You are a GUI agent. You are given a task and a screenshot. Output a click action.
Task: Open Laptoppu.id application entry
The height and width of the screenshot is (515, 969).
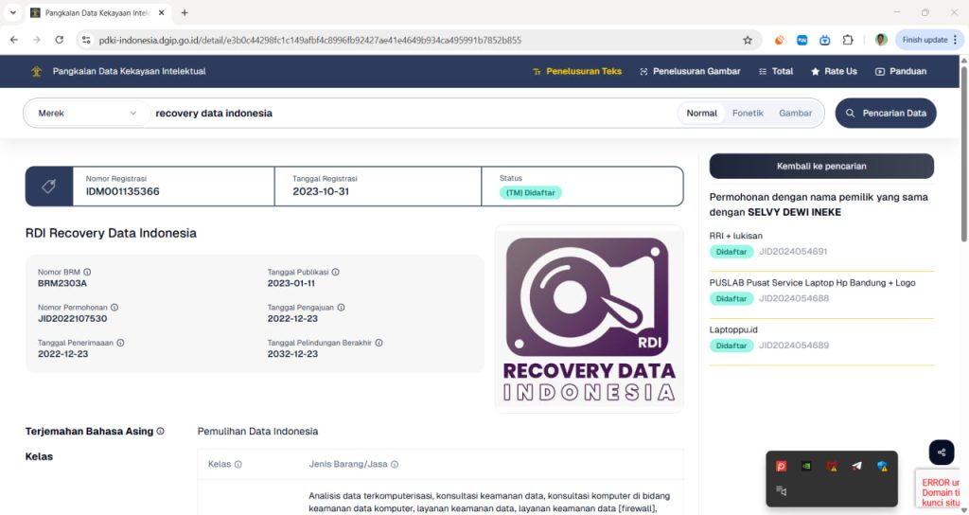point(733,329)
